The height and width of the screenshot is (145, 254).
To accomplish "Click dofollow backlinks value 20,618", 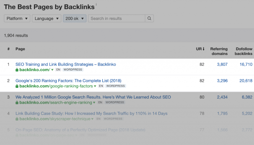I will tap(246, 81).
